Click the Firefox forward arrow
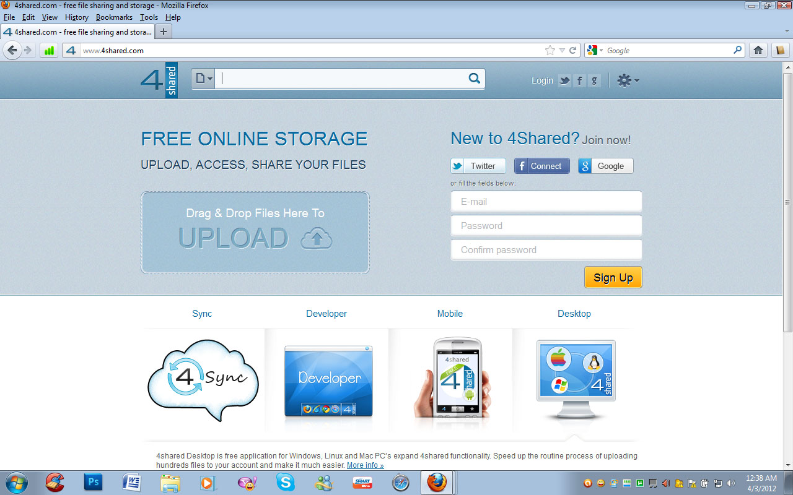 click(x=27, y=50)
